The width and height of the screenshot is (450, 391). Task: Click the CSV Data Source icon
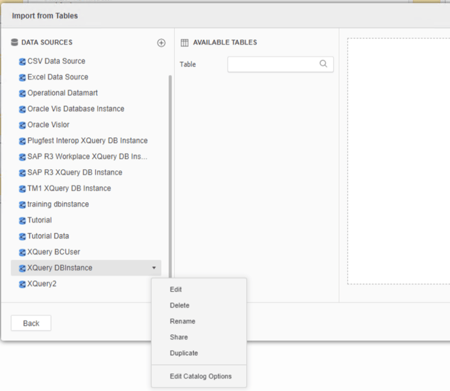coord(22,62)
